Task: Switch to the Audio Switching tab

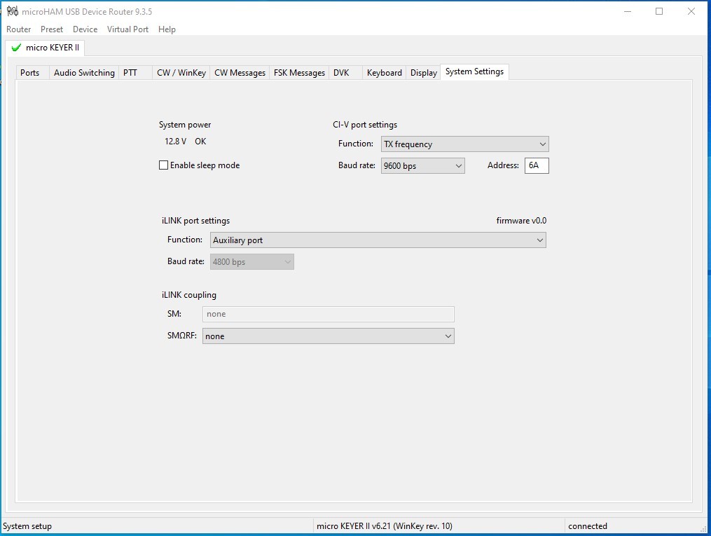Action: (x=84, y=73)
